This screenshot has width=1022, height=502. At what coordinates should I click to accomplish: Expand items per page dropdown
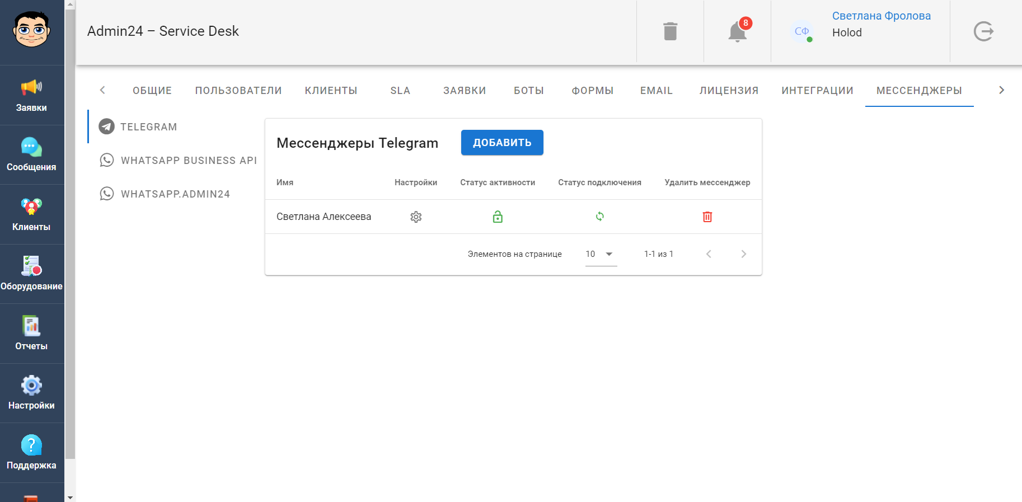coord(601,254)
